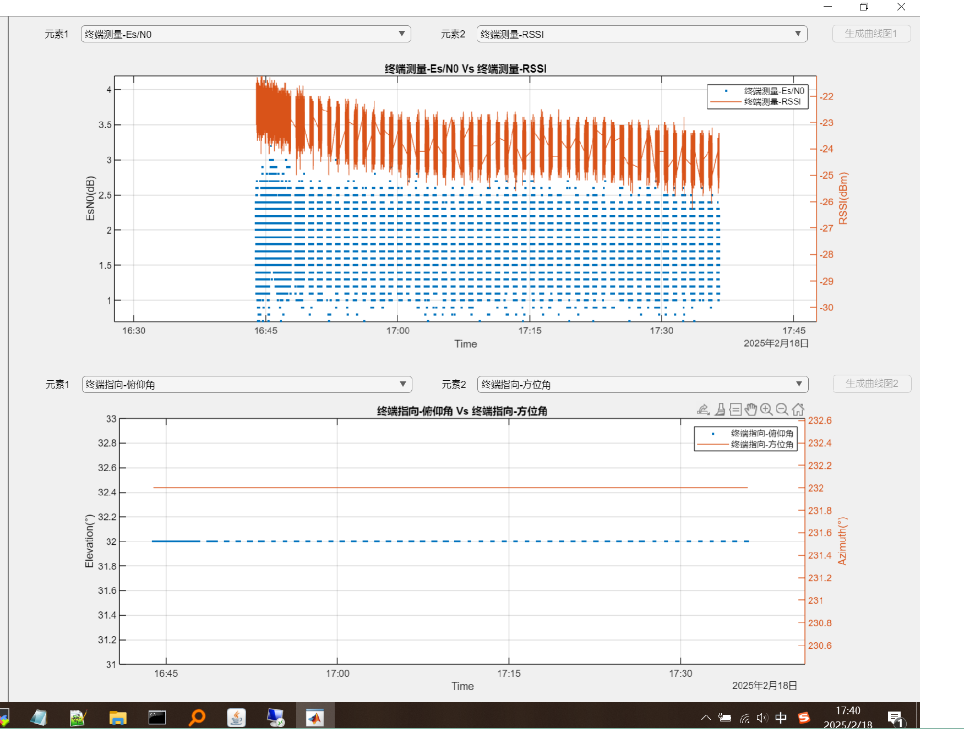
Task: Click the 终端测量-Es/N0 legend entry
Action: pos(774,91)
